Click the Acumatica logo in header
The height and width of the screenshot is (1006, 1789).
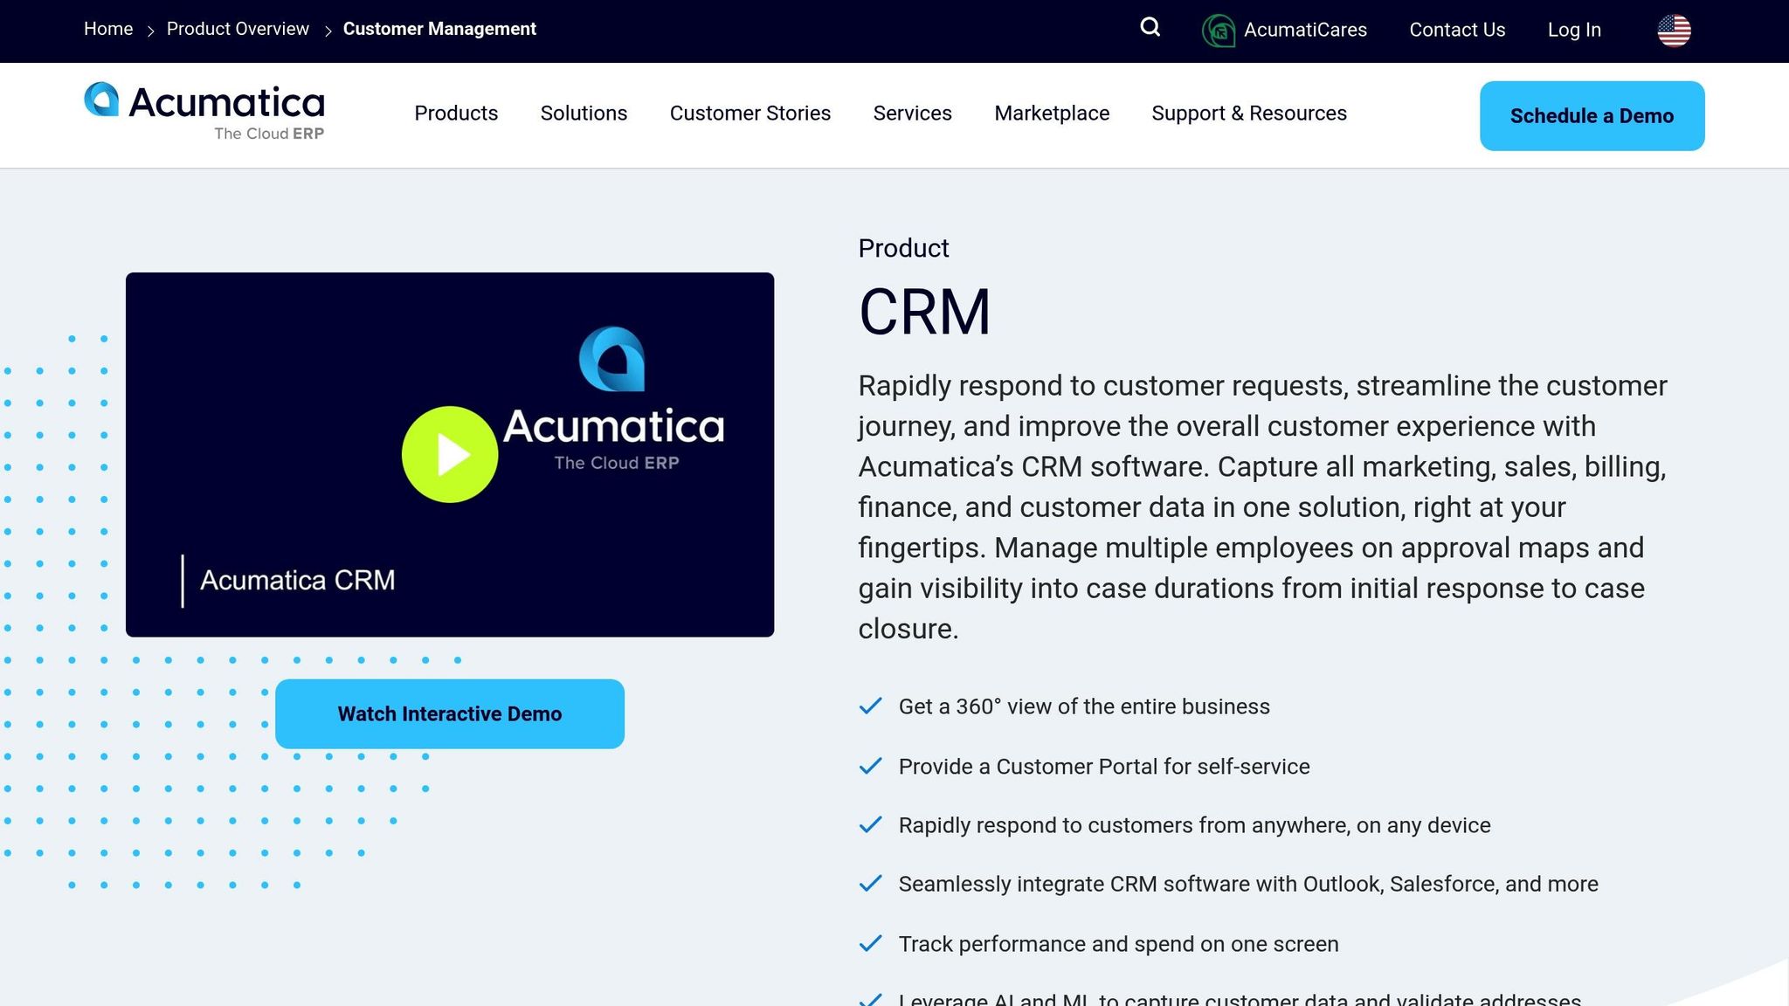coord(204,112)
